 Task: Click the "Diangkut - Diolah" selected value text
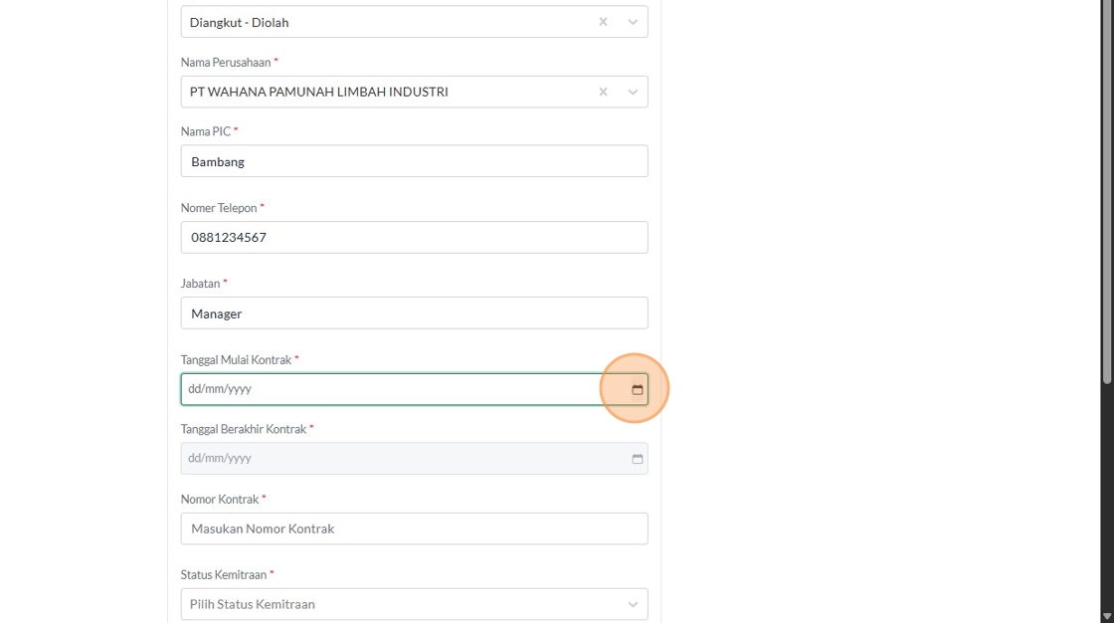[240, 22]
